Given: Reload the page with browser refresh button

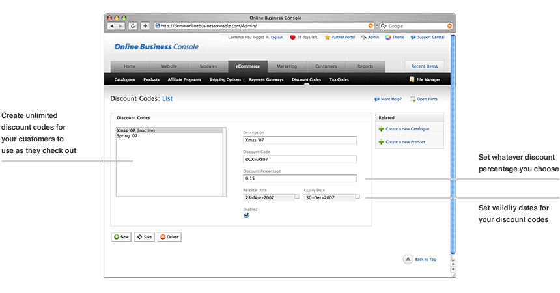Looking at the screenshot, I should pos(133,26).
